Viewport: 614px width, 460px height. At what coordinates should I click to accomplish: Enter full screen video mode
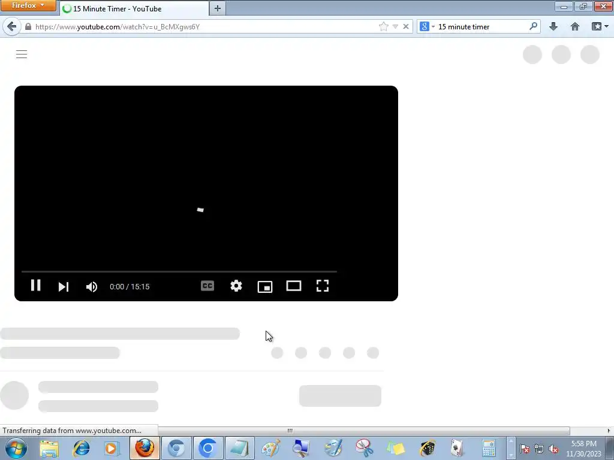(x=322, y=286)
